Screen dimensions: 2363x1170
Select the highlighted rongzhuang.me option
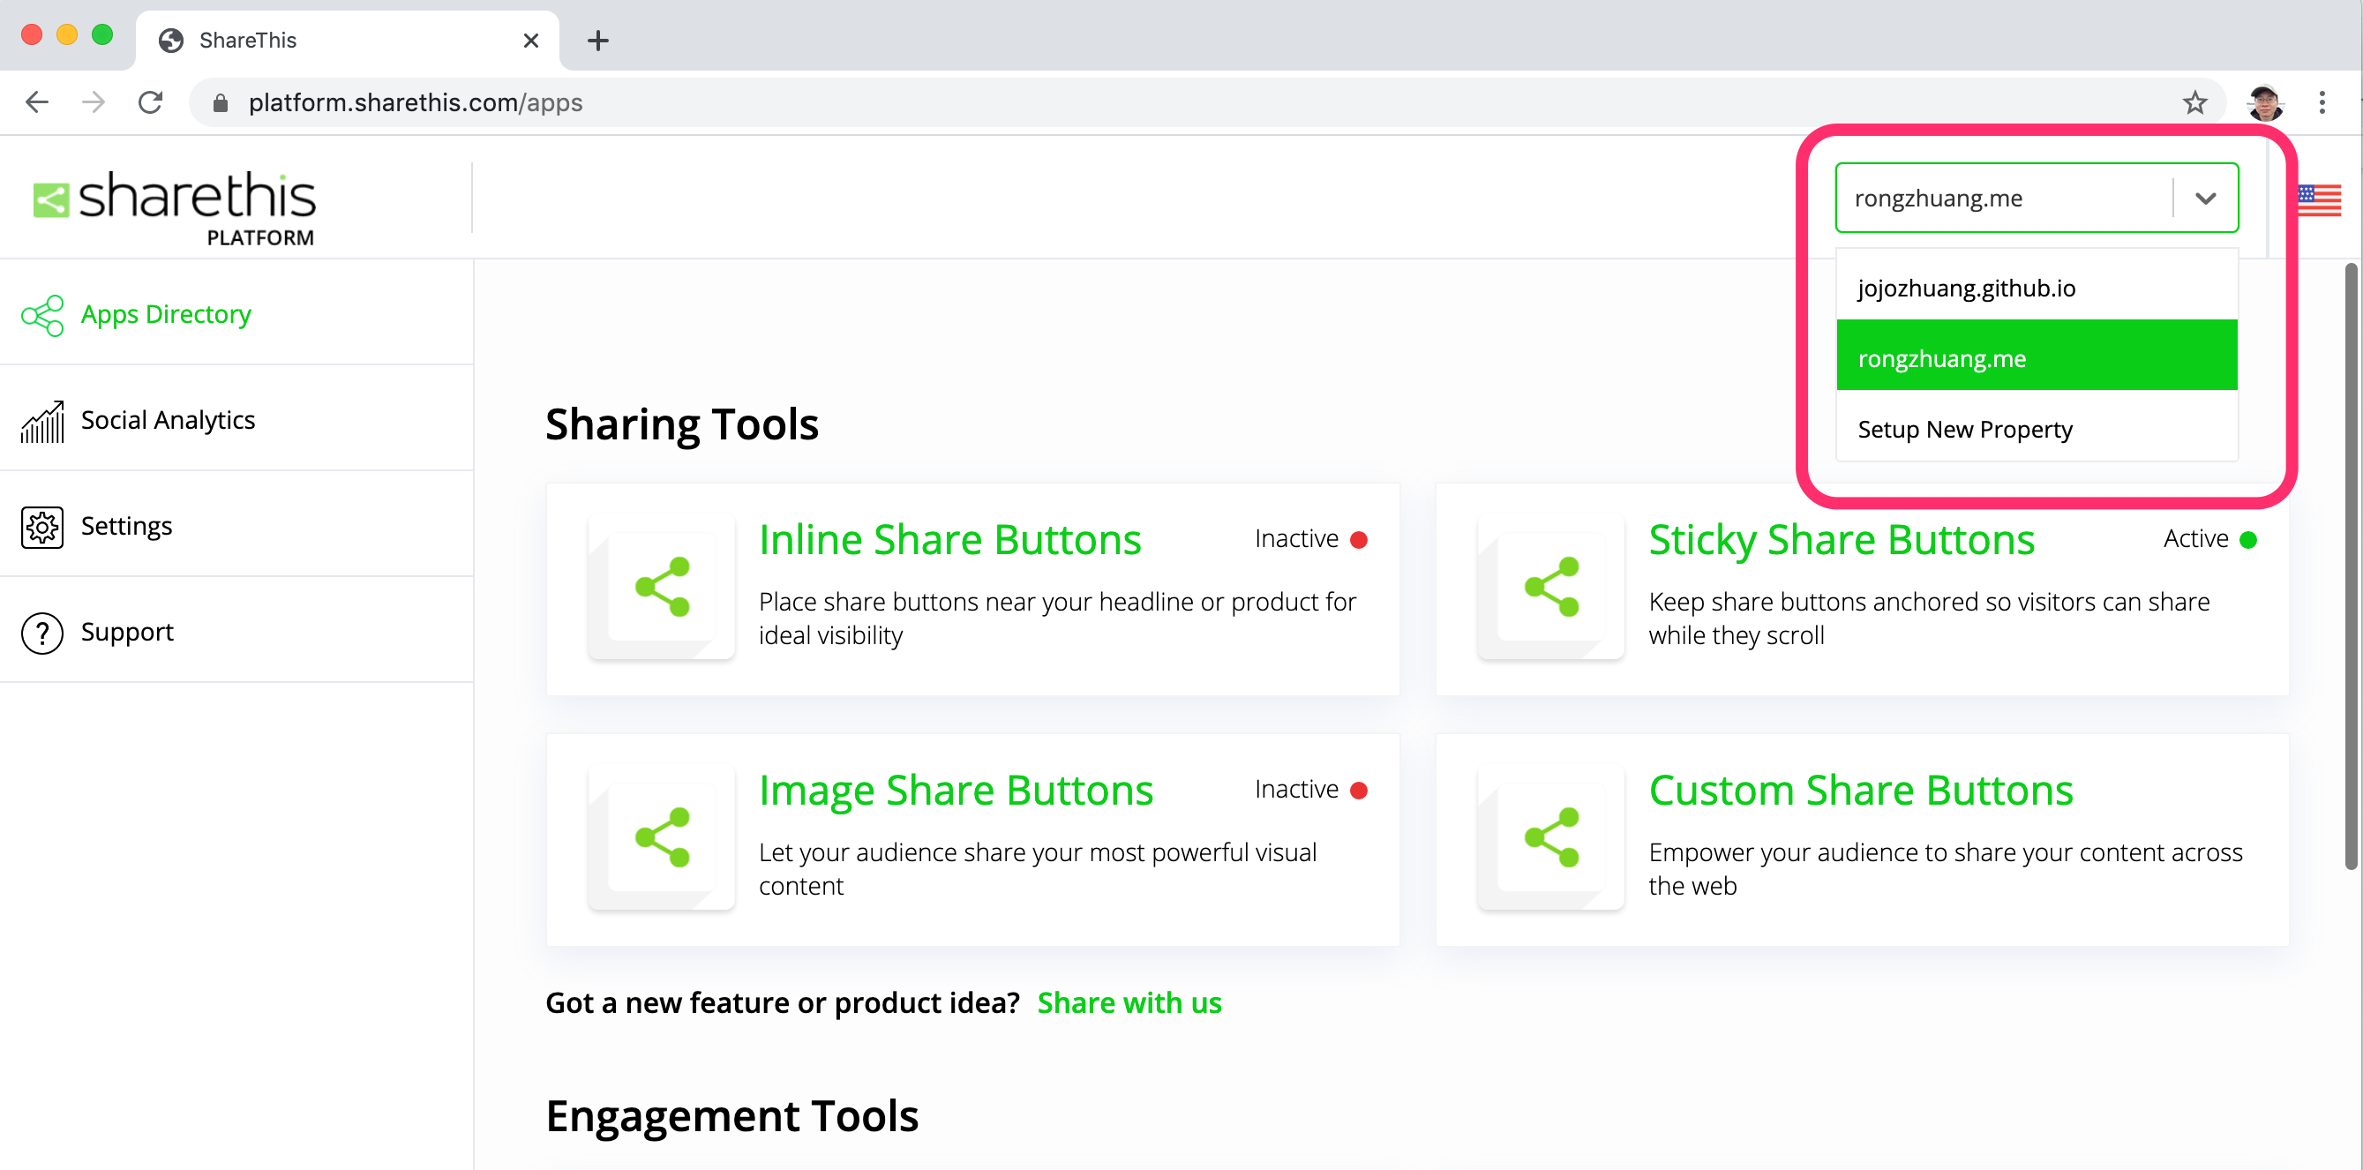[x=2036, y=356]
